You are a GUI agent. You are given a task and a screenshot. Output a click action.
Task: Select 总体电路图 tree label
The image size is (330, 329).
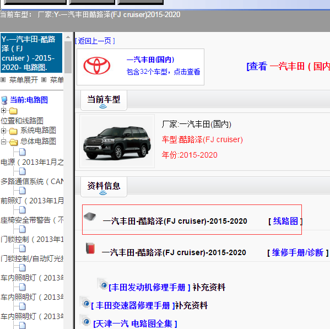[38, 142]
